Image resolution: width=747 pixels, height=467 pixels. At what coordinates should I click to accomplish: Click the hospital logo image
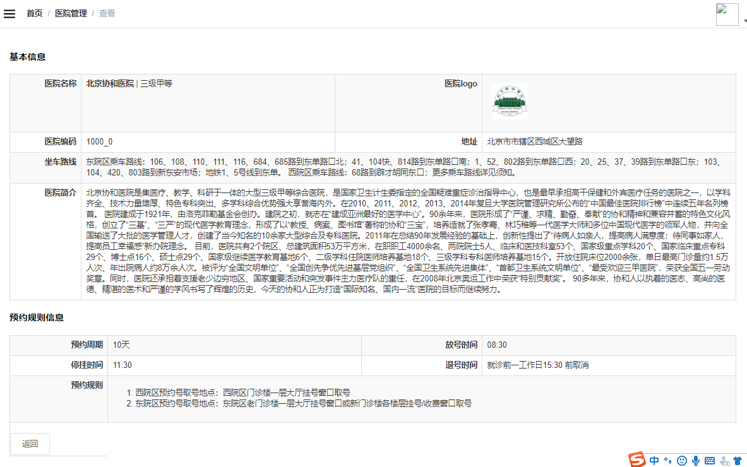510,101
